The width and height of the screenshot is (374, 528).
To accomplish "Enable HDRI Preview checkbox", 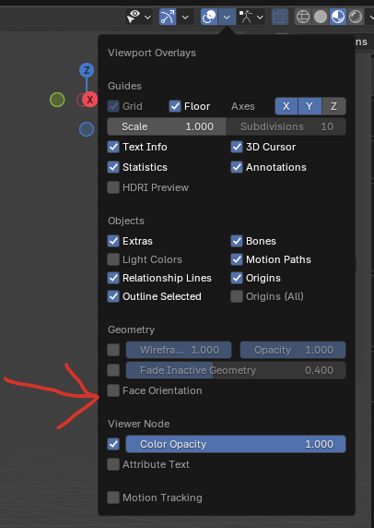I will (x=113, y=187).
